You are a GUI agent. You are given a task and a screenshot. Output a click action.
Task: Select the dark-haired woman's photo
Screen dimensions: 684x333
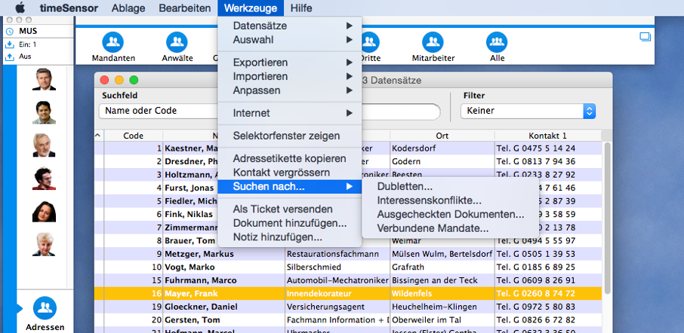[44, 211]
